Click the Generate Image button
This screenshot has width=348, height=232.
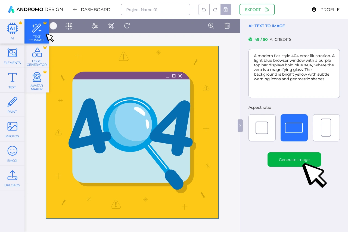(294, 160)
